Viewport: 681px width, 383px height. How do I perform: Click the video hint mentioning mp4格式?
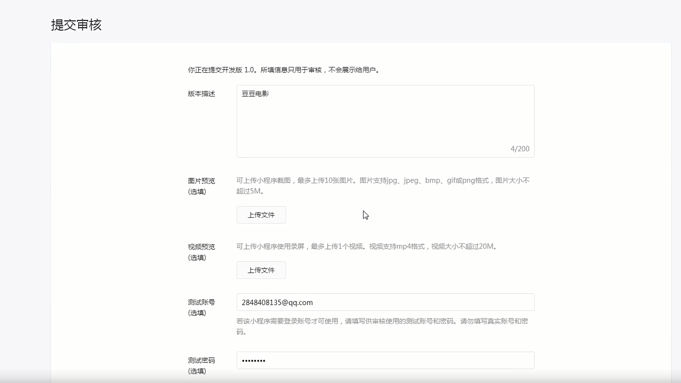coord(367,246)
